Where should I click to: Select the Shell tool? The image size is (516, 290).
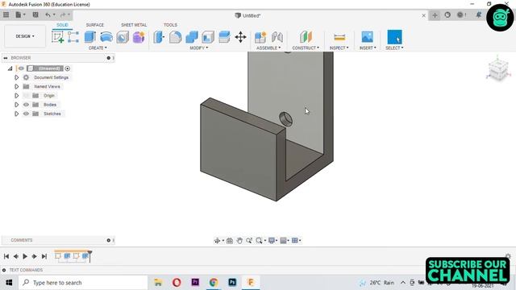pos(208,37)
